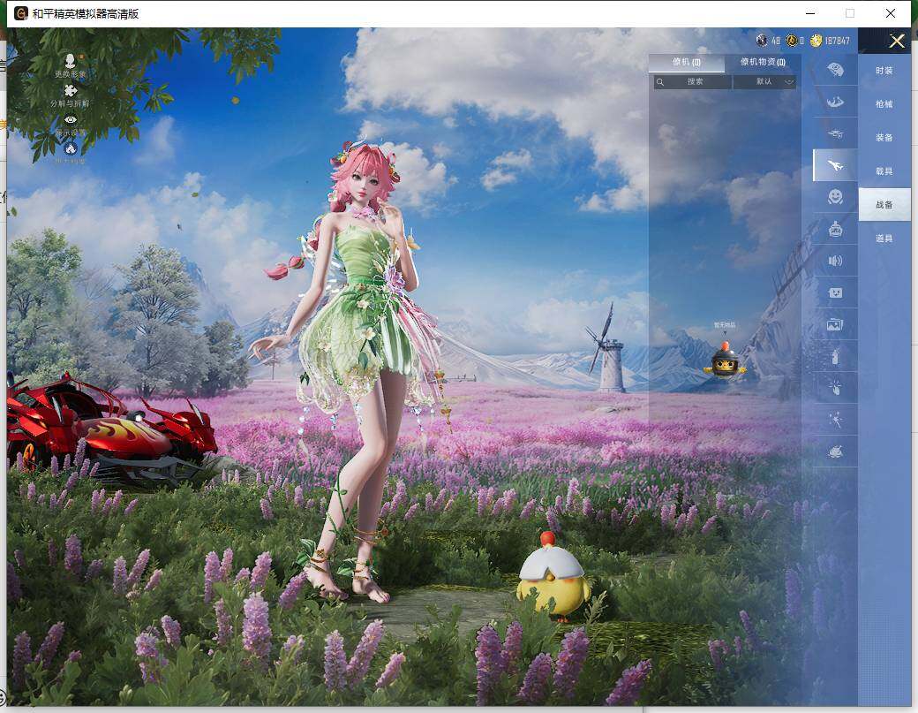This screenshot has width=918, height=713.
Task: Open the 载具 vehicles tab
Action: [x=884, y=171]
